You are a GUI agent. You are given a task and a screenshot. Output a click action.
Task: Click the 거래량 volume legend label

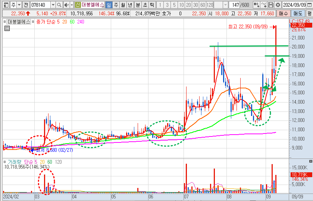tap(15, 162)
